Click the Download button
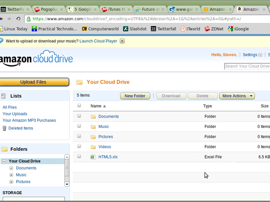Image resolution: width=270 pixels, height=202 pixels. 171,96
